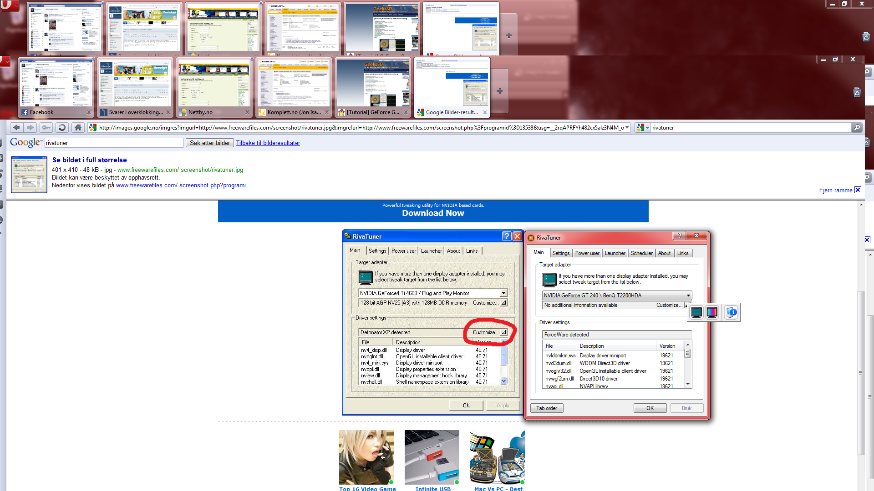Click the teal monitor low-level settings icon

696,312
